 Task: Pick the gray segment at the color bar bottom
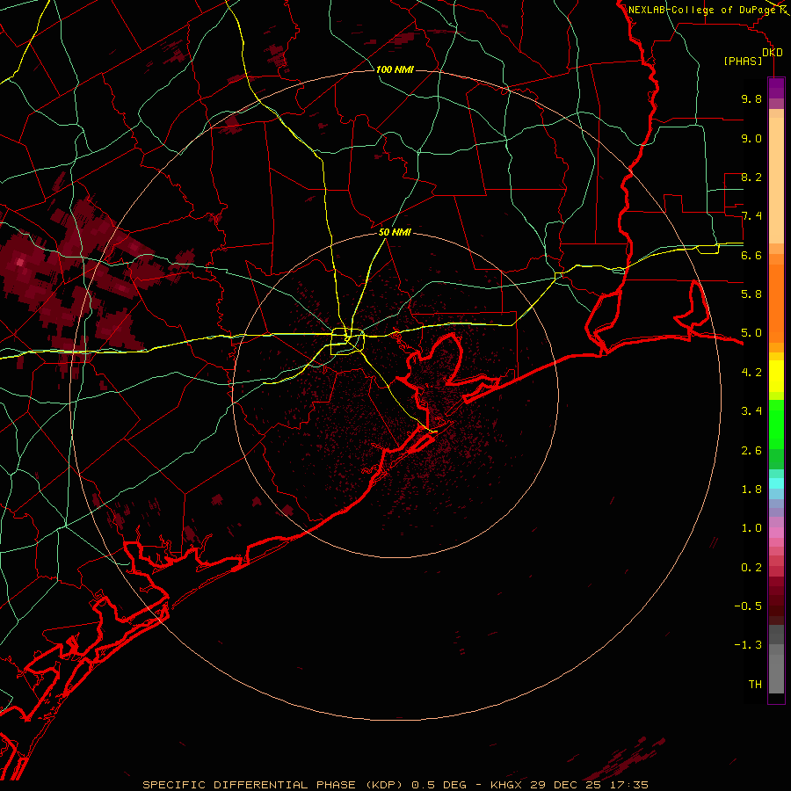(x=776, y=671)
